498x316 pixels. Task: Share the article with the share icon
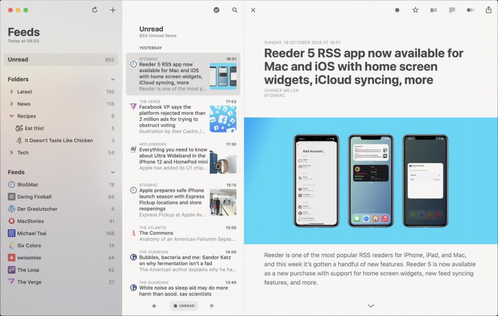click(x=488, y=10)
